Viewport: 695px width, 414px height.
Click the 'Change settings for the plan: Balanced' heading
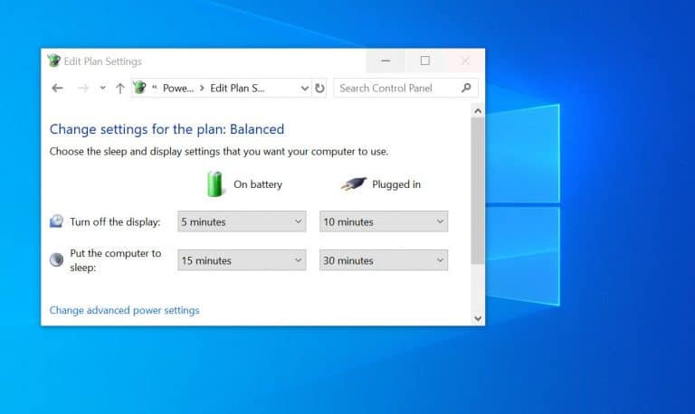coord(167,129)
